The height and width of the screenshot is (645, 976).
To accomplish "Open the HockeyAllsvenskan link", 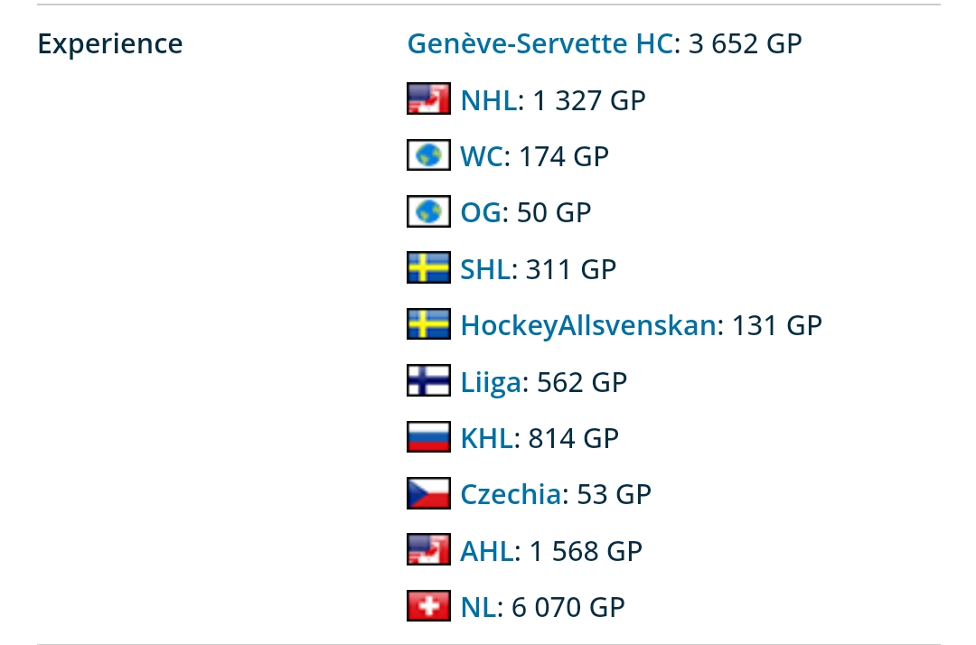I will point(588,324).
